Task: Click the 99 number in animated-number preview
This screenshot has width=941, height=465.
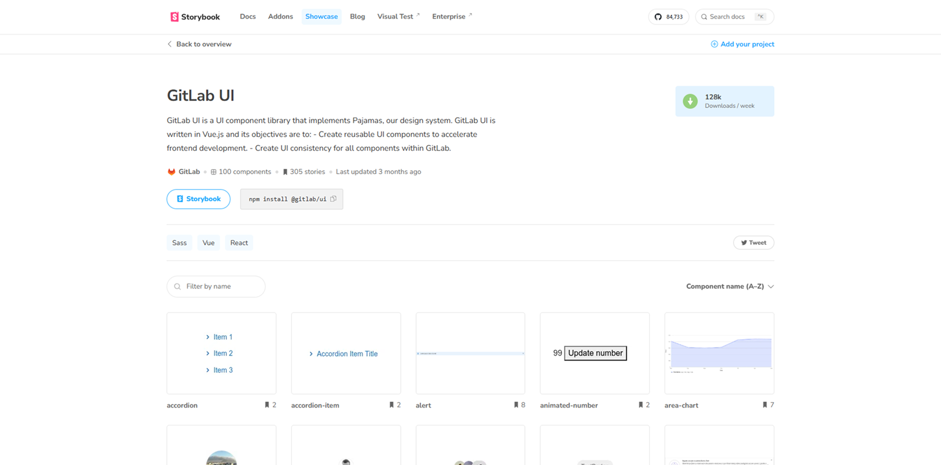Action: click(x=557, y=353)
